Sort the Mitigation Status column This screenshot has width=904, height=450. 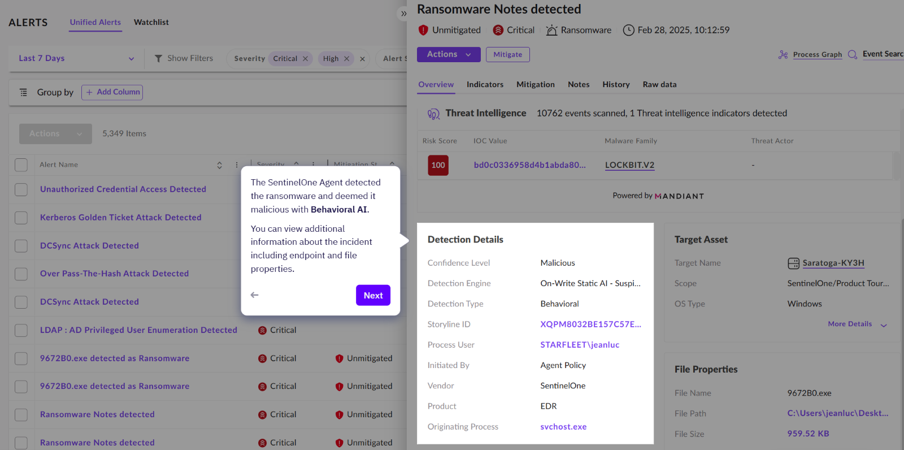click(392, 165)
